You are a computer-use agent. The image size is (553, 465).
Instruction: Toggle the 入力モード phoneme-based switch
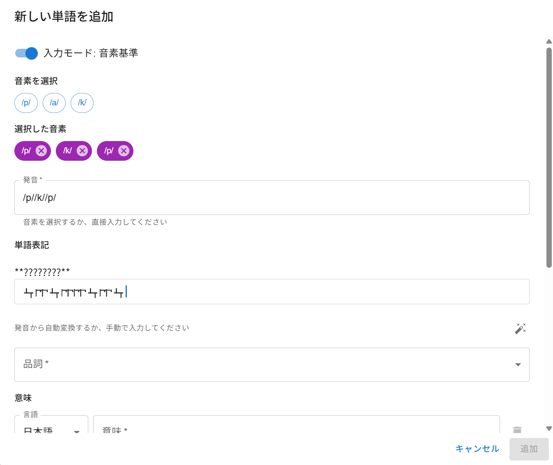tap(26, 53)
